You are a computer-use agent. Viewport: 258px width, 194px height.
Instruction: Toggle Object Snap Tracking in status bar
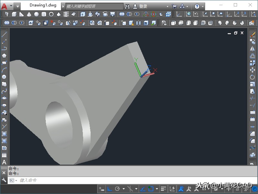(143, 189)
